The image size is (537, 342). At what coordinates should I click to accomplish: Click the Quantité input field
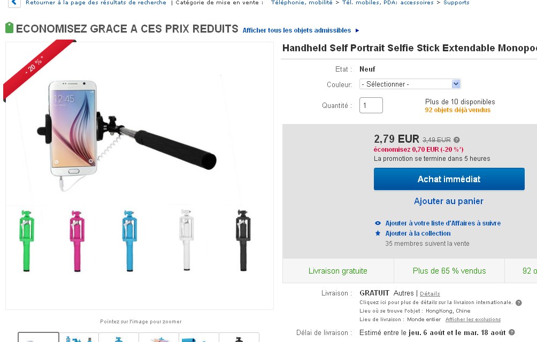tap(371, 105)
